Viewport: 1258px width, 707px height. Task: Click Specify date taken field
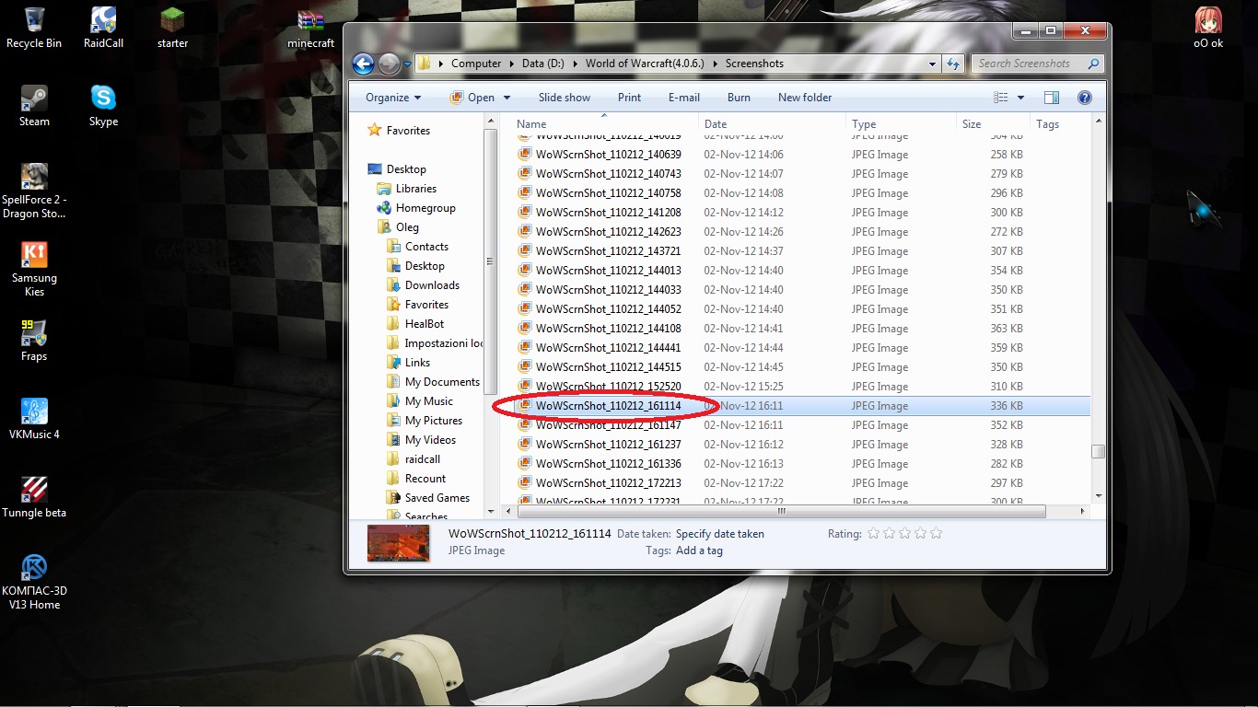720,534
